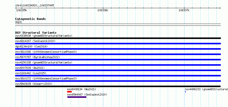
Task: Click the blue bar for nsv1161442
Action: [118, 76]
